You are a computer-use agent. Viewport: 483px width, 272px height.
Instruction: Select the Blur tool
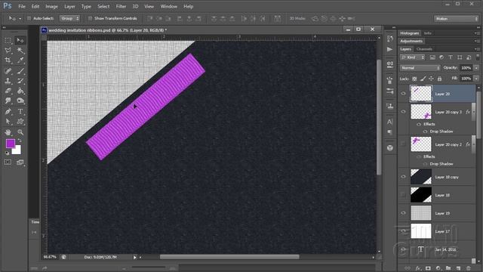[8, 100]
